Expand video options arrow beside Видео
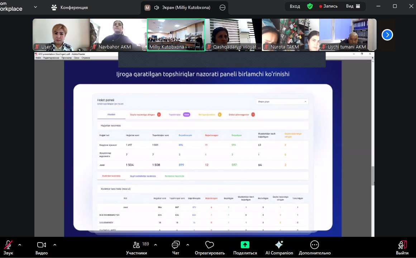 pyautogui.click(x=55, y=245)
